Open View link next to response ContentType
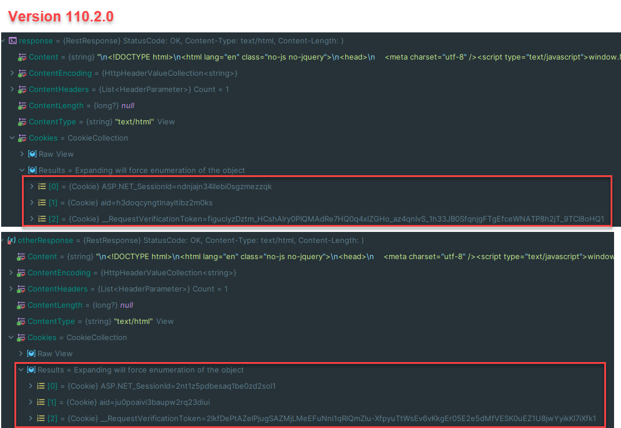The width and height of the screenshot is (621, 428). coord(165,121)
